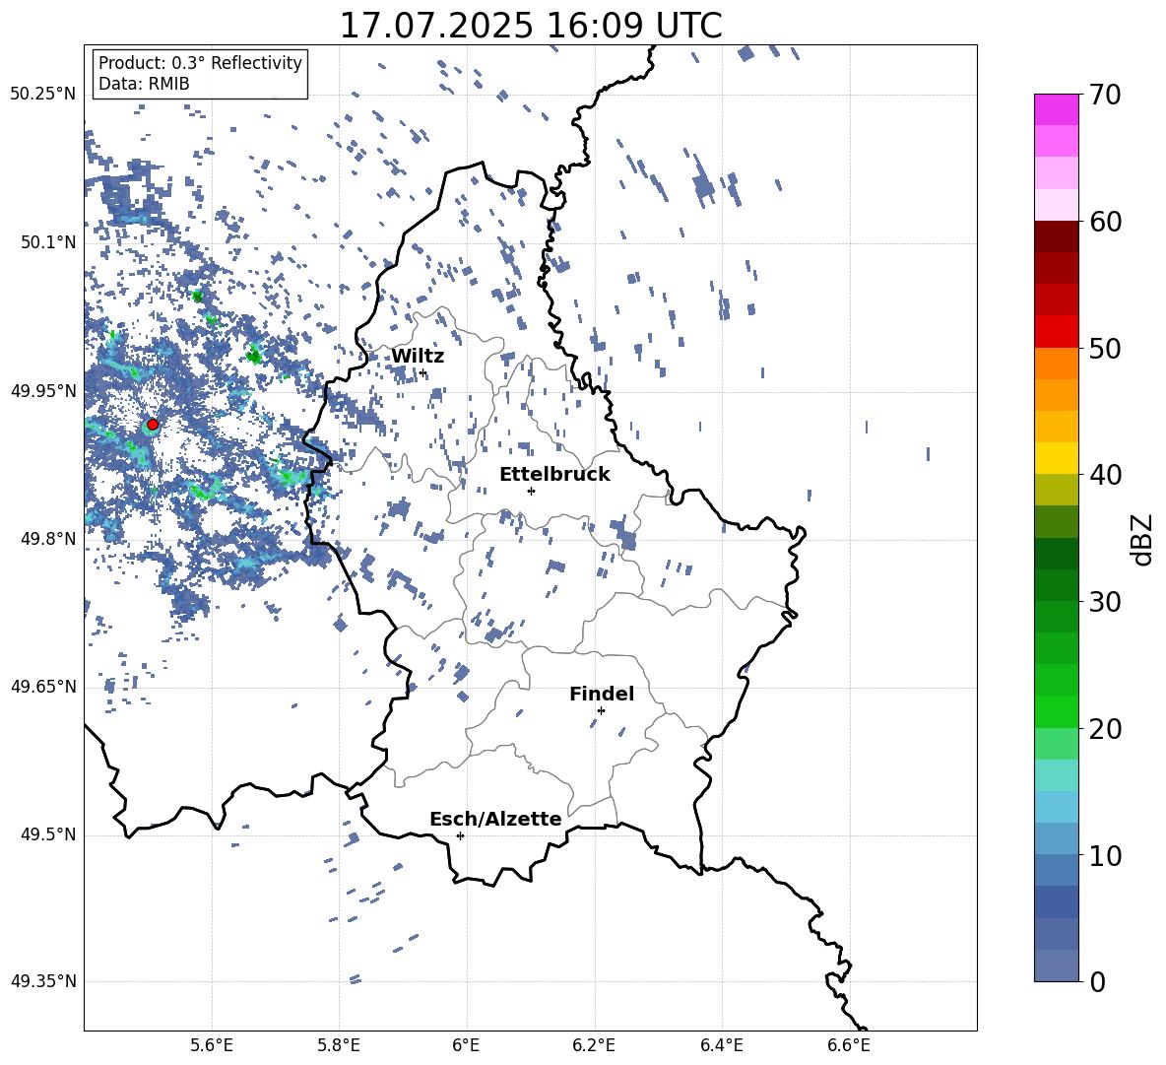Image resolution: width=1166 pixels, height=1065 pixels.
Task: Click the colorbar 50 tick label
Action: coord(1105,348)
